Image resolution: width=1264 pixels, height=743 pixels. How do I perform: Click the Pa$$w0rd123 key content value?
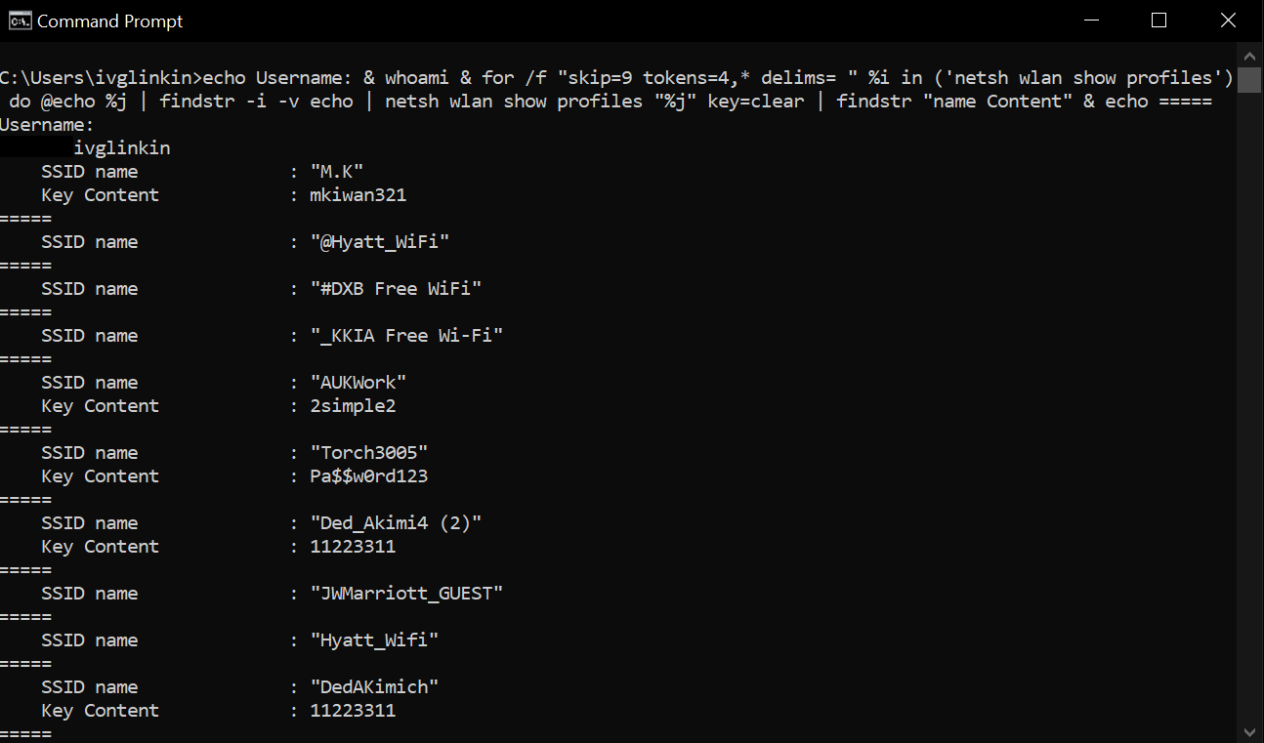368,476
